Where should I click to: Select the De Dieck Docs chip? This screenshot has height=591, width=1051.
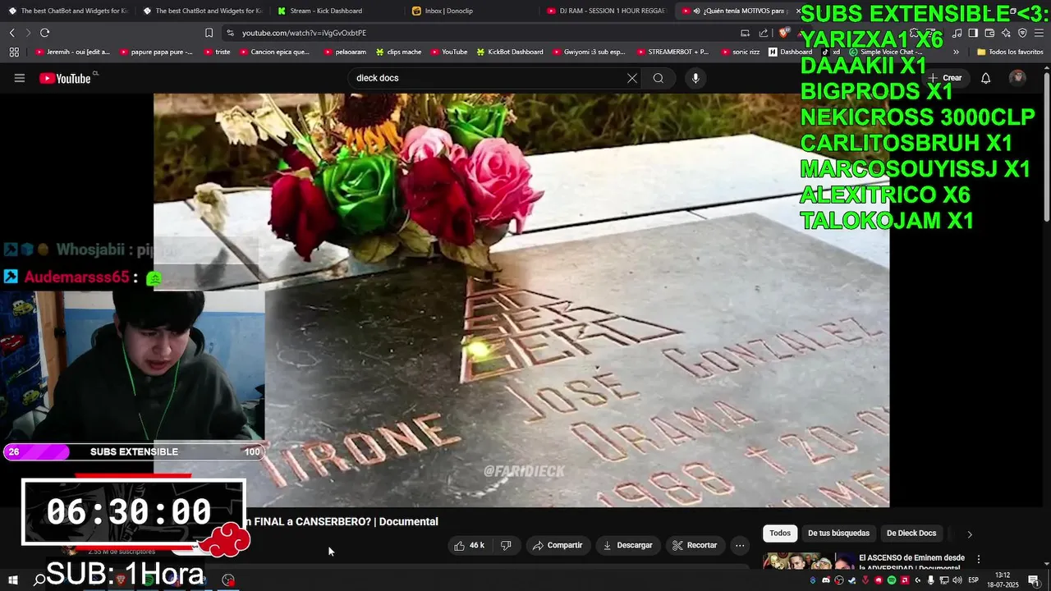[x=911, y=534]
